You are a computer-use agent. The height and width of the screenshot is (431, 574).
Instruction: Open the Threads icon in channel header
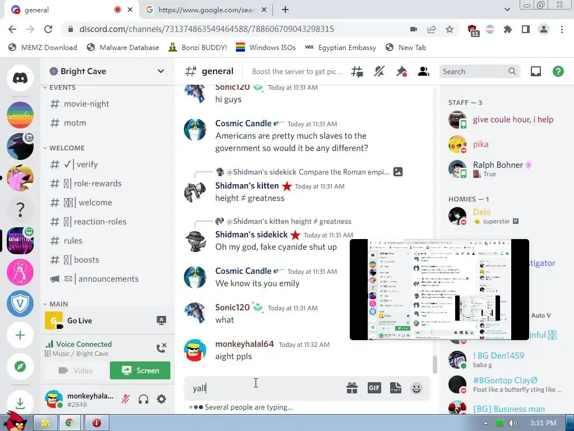357,71
